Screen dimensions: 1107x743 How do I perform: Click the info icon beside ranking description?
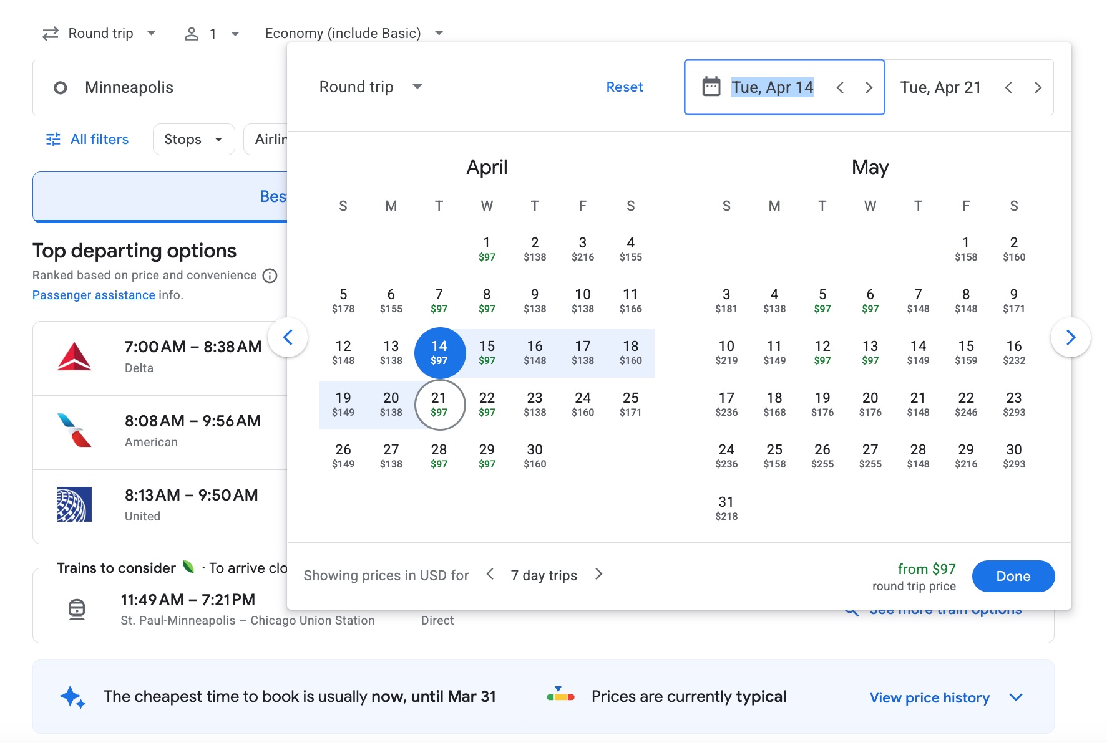coord(269,276)
